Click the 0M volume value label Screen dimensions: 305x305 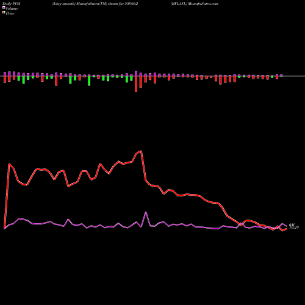click(x=292, y=224)
